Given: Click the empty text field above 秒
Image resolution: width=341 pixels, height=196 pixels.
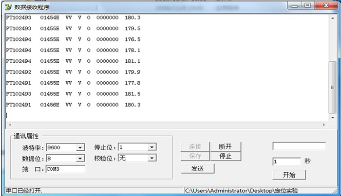Looking at the screenshot, I should coord(299,146).
